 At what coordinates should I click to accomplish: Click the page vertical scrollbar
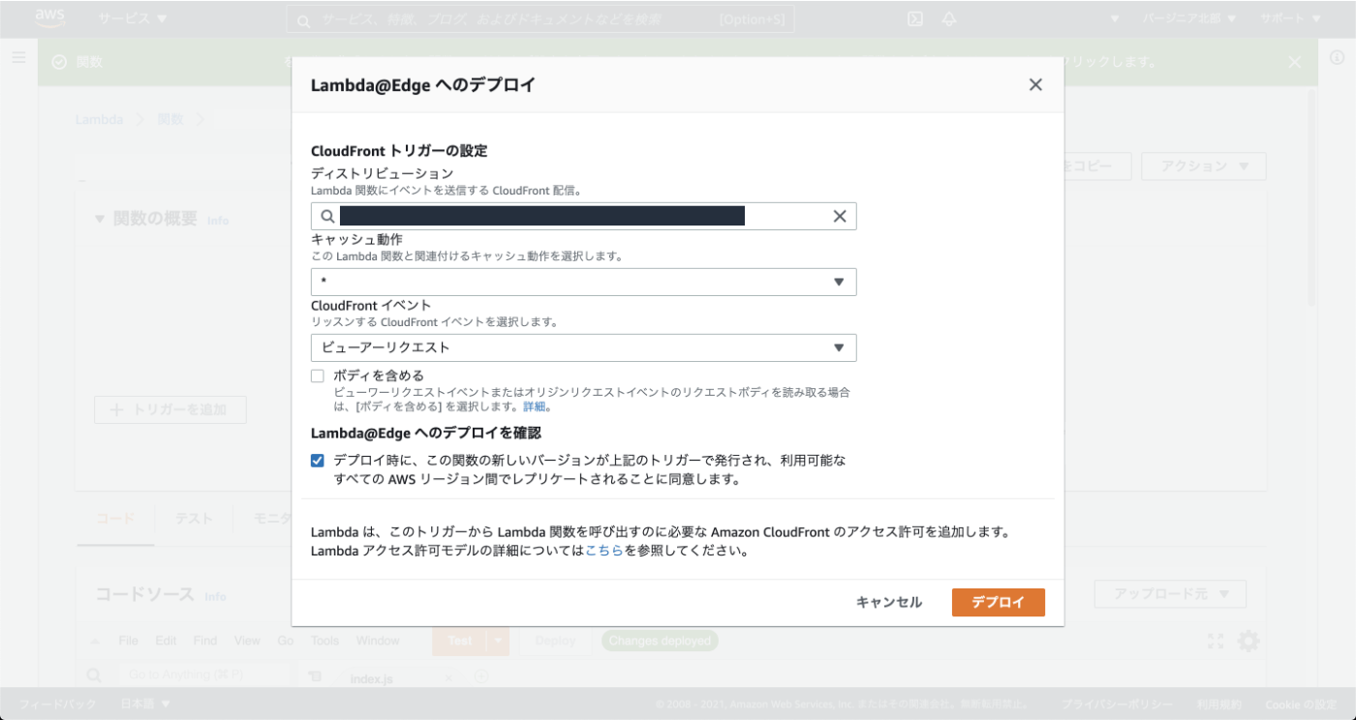tap(1312, 198)
